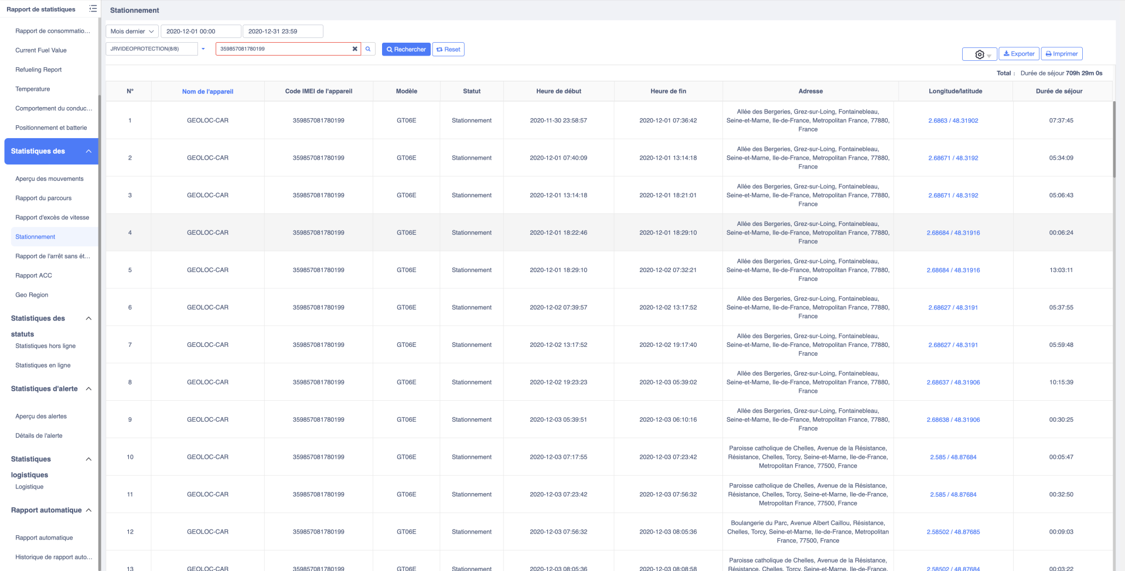The height and width of the screenshot is (571, 1125).
Task: Click Exporter to download the report
Action: pyautogui.click(x=1018, y=54)
